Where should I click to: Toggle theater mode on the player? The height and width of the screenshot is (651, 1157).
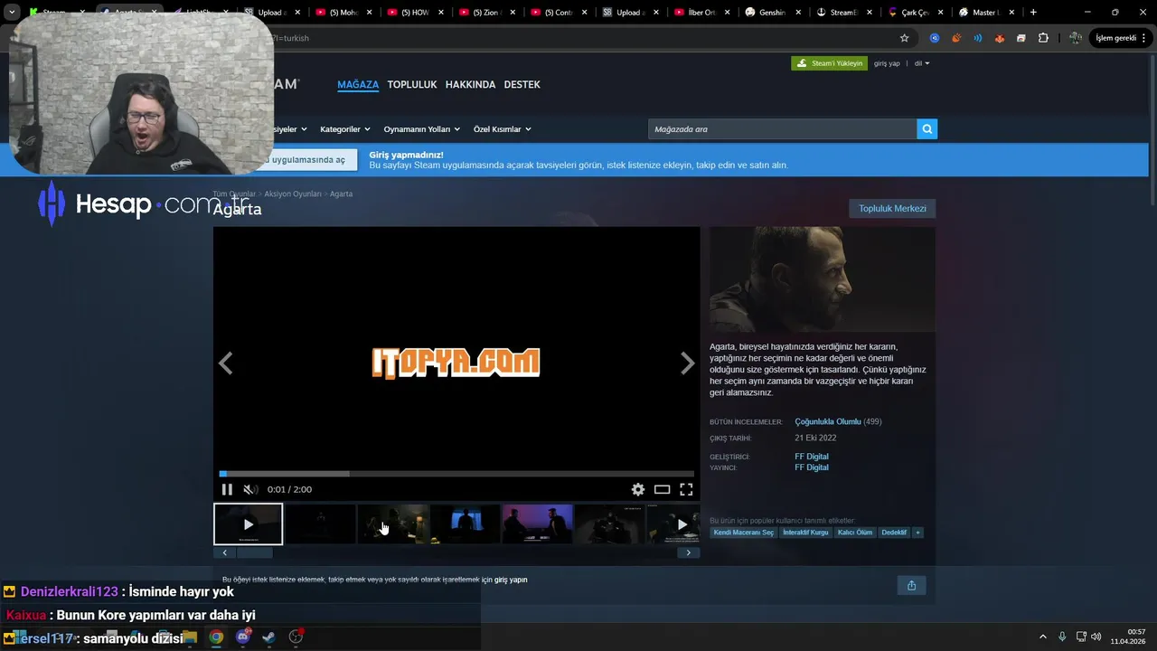click(662, 489)
